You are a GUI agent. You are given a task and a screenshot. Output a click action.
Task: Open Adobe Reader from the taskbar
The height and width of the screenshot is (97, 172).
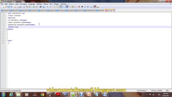(58, 95)
